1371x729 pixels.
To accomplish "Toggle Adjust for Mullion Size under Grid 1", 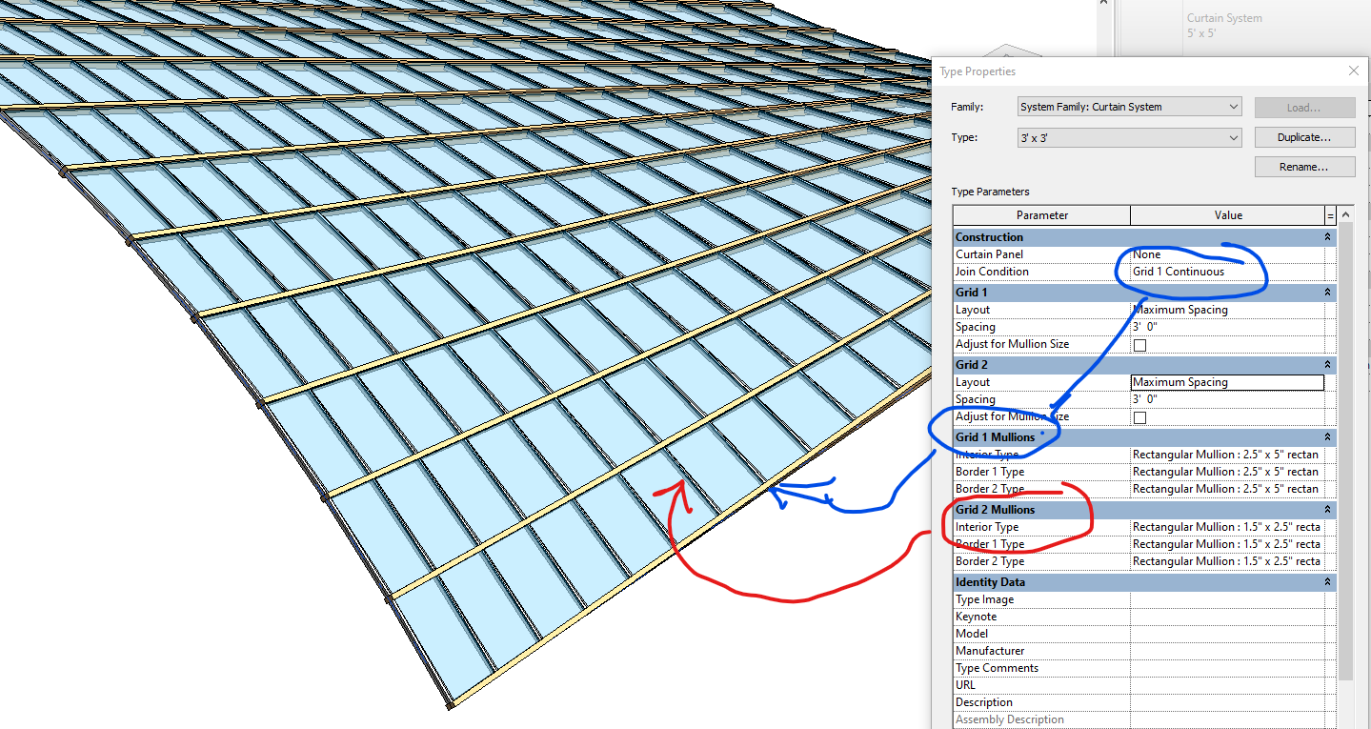I will coord(1139,344).
